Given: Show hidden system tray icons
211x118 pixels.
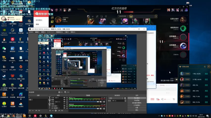Looking at the screenshot, I should point(159,116).
